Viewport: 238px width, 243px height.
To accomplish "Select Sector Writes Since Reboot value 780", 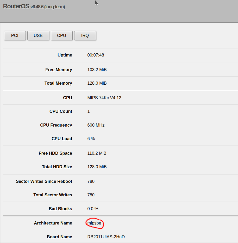I will 91,181.
